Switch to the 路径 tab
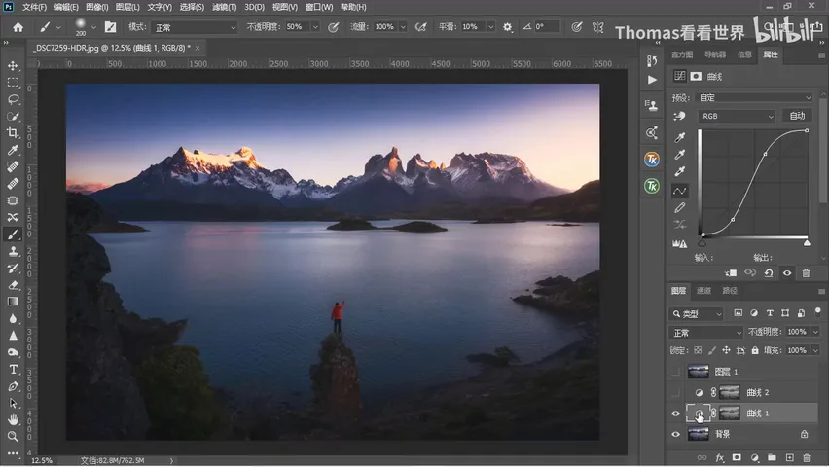The width and height of the screenshot is (829, 467). pos(730,291)
